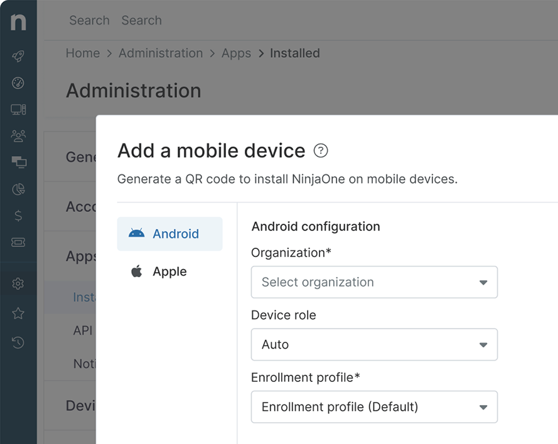Screen dimensions: 558x444
Task: Switch to the Apple tab
Action: [169, 272]
